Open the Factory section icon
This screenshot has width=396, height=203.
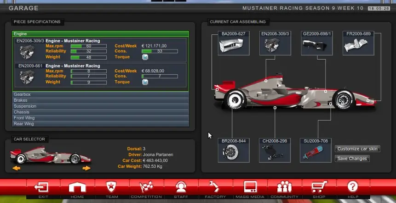215,187
